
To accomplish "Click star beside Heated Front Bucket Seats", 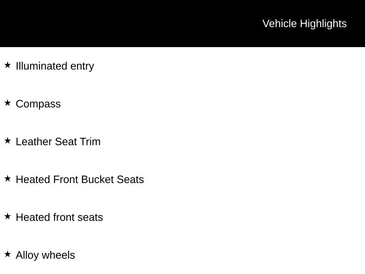I will [x=7, y=178].
